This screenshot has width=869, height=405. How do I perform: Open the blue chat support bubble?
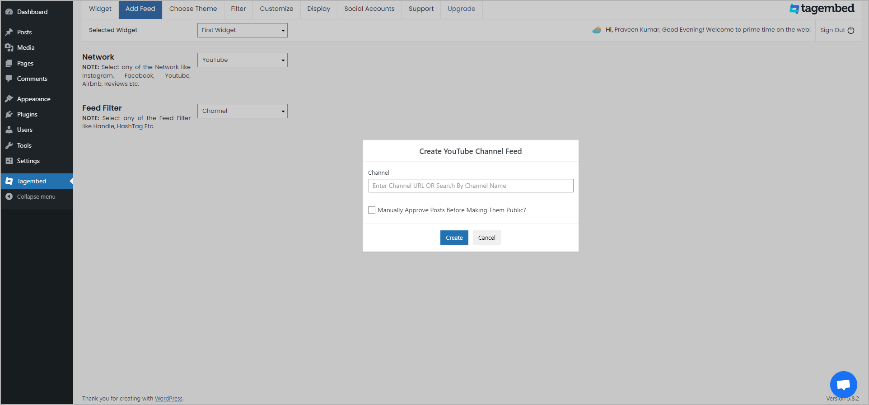[x=843, y=385]
